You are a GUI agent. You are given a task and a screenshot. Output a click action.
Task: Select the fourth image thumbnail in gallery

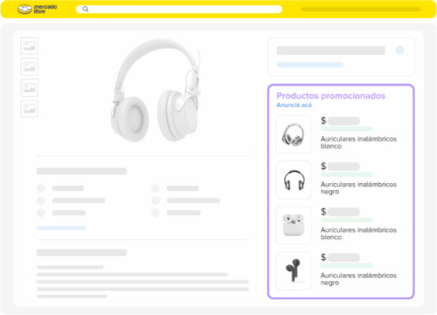29,108
